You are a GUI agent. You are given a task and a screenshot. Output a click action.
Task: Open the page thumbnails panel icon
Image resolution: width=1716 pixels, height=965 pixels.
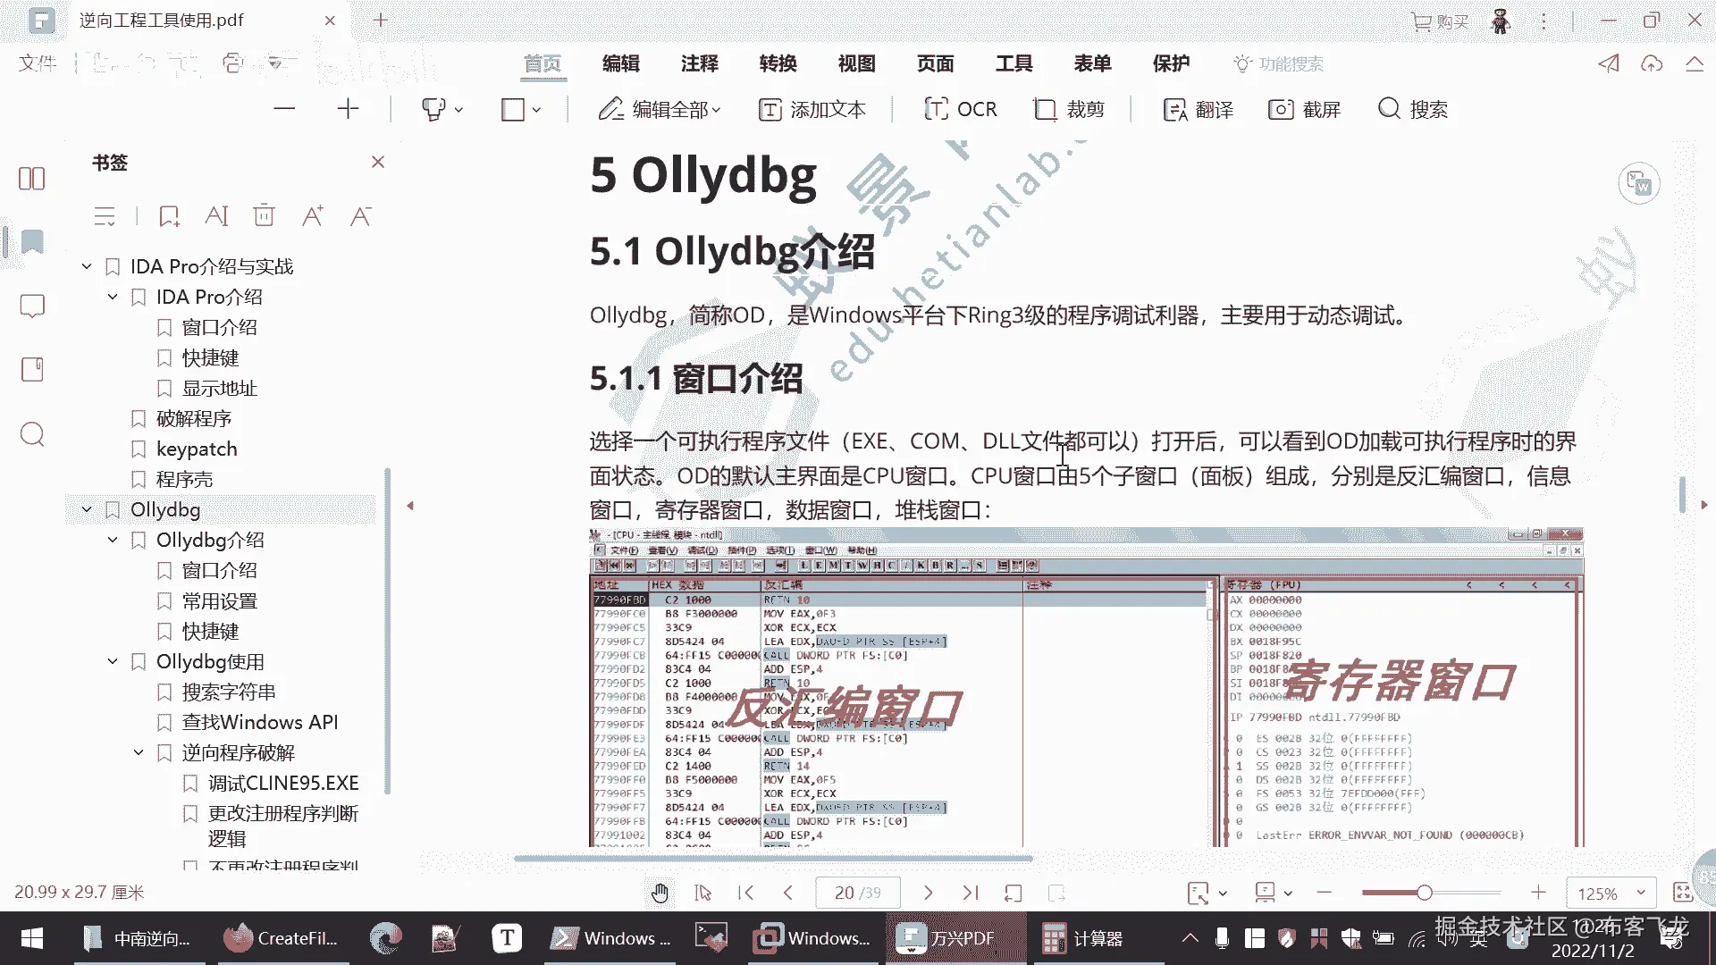coord(32,179)
